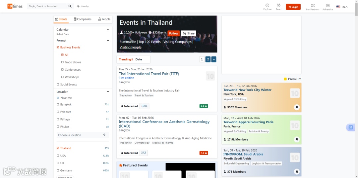Check the USA country filter

(x=58, y=156)
